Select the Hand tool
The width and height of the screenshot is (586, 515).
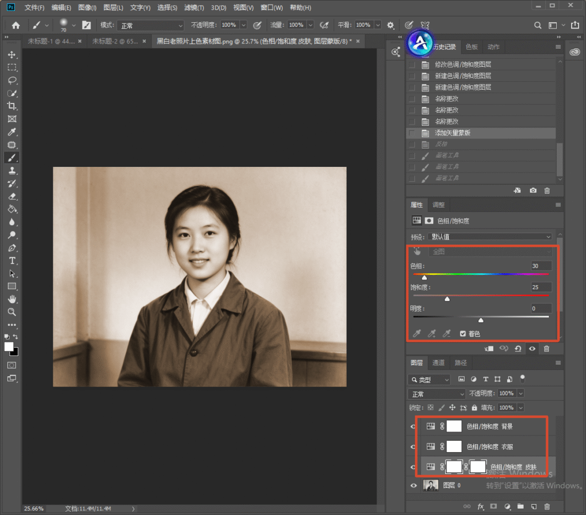click(x=12, y=299)
